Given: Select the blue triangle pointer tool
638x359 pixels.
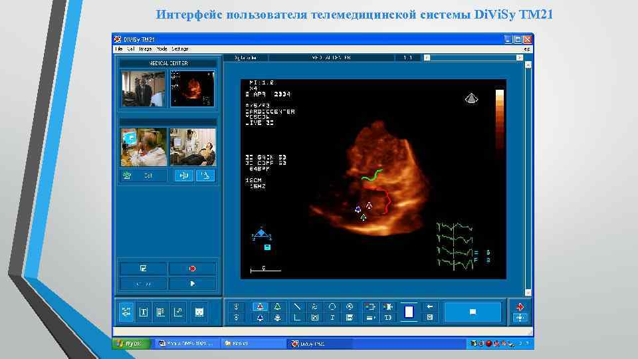Looking at the screenshot, I should pyautogui.click(x=260, y=318).
